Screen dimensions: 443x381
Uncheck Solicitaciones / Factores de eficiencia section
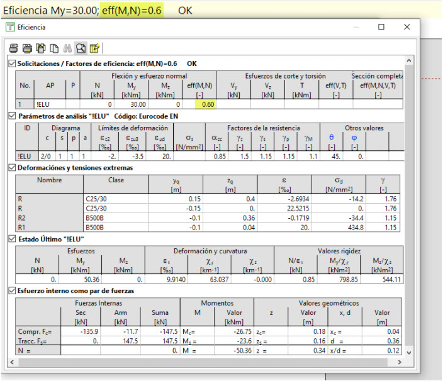(x=12, y=63)
